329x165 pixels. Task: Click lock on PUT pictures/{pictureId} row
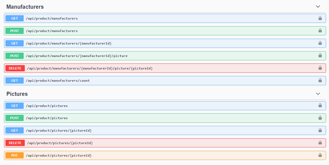pos(320,155)
